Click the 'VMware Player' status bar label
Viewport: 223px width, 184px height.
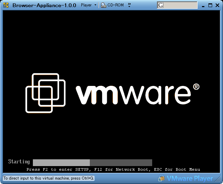[x=190, y=179]
